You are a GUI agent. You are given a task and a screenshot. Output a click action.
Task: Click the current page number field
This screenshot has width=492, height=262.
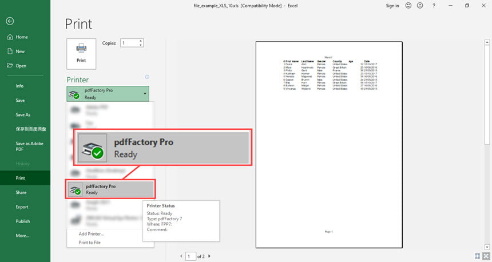point(191,256)
